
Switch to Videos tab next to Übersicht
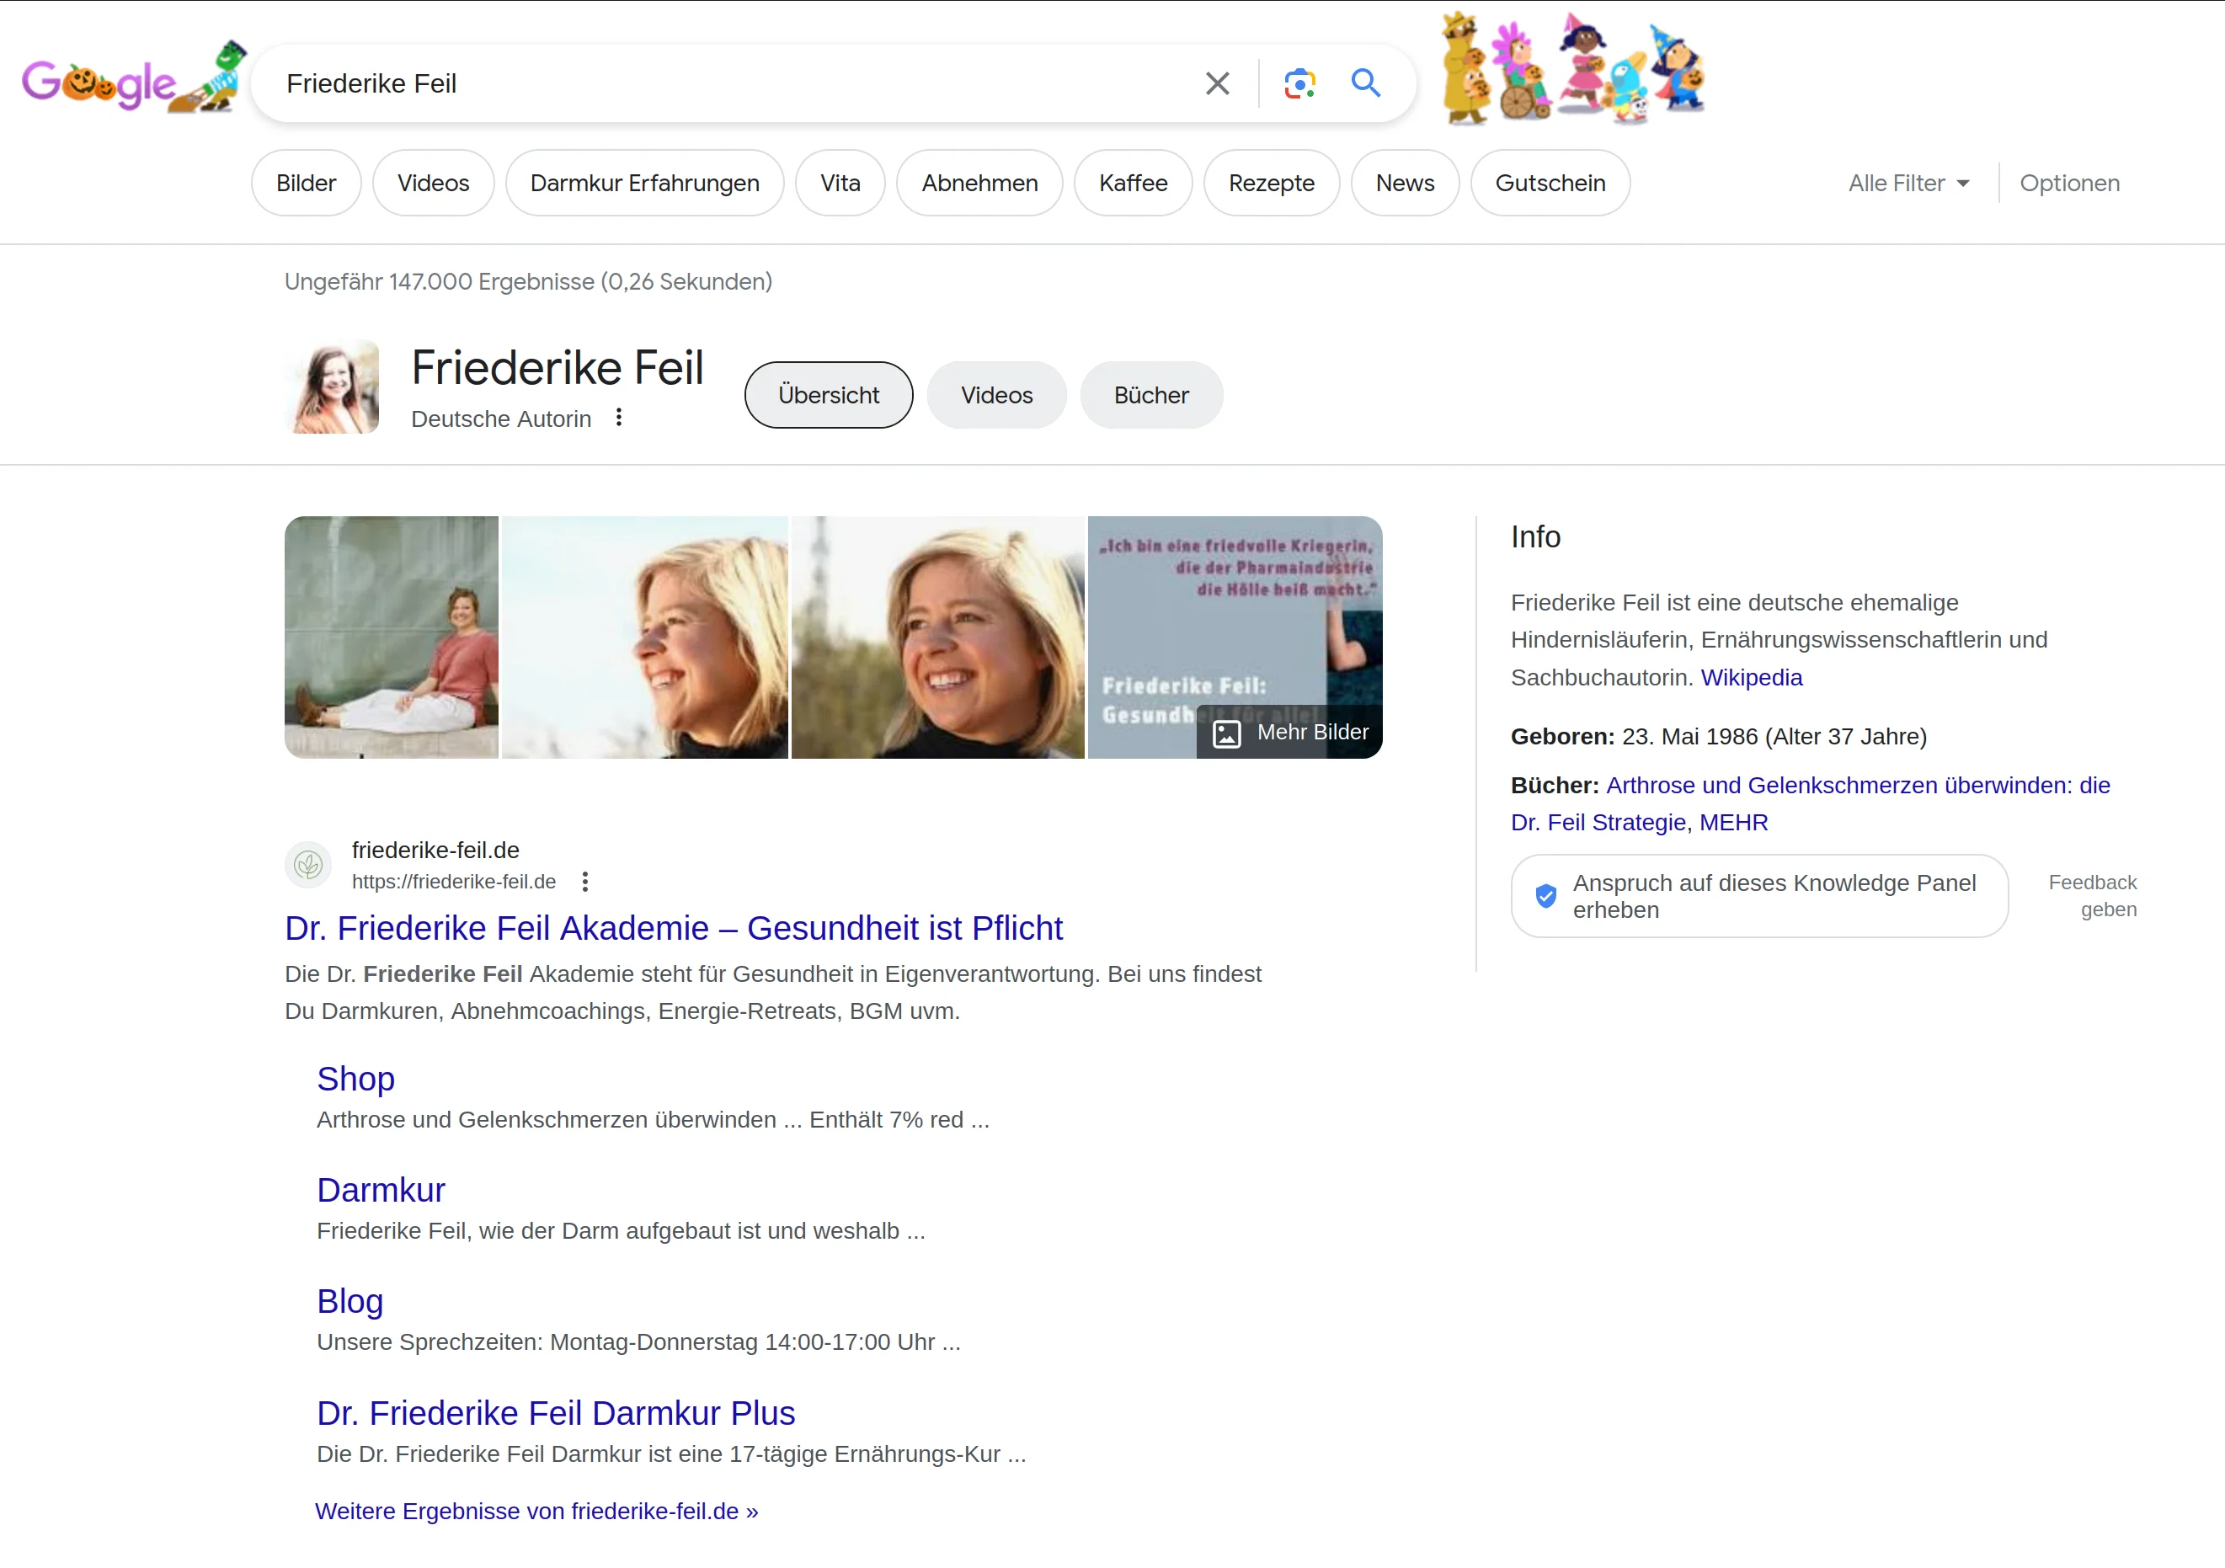point(996,396)
